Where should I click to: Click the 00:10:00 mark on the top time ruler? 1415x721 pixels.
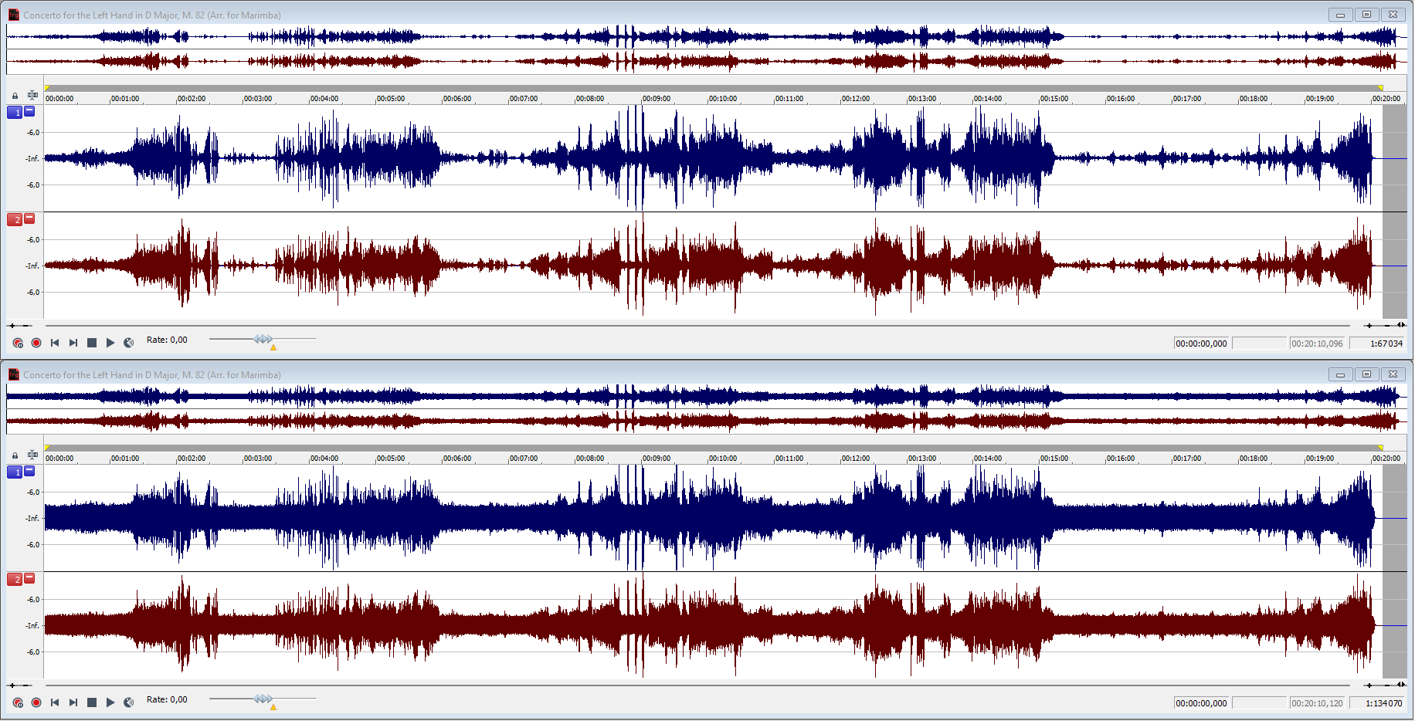[x=723, y=99]
